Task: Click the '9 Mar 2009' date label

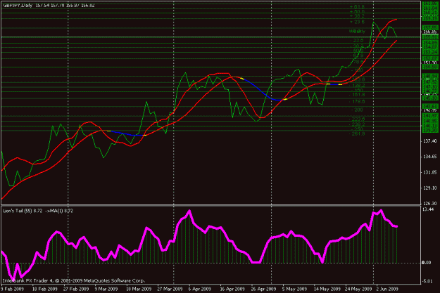Action: [x=106, y=289]
